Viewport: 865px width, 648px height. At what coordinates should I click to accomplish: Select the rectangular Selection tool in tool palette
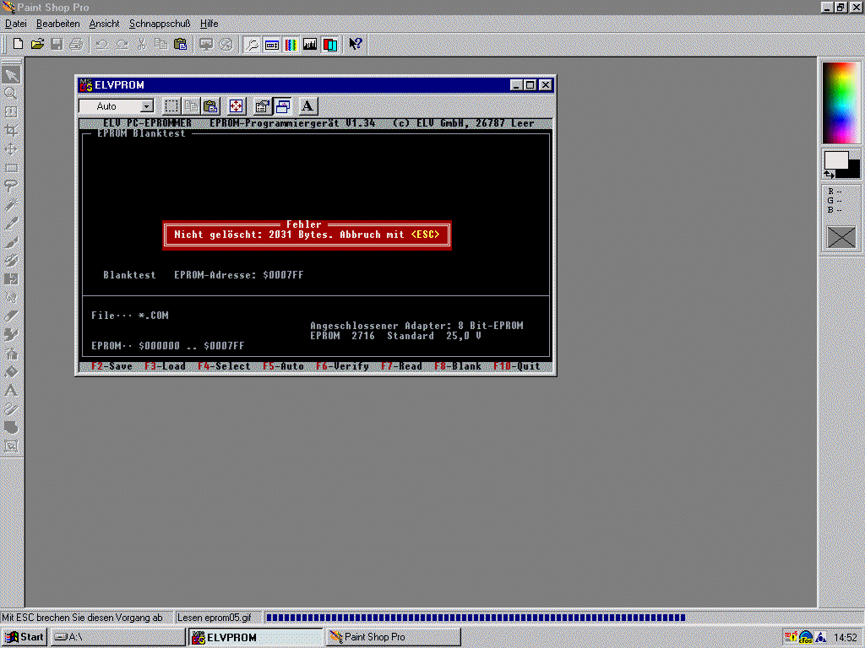(x=11, y=168)
